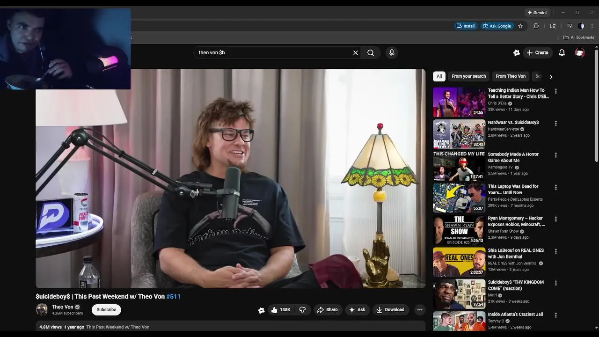Open the All Bookmarks folder
Screen dimensions: 599x337
pyautogui.click(x=579, y=37)
